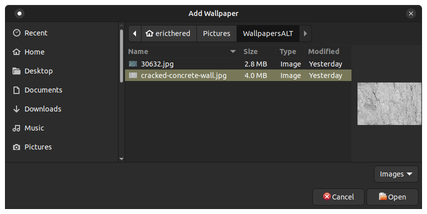The height and width of the screenshot is (214, 427).
Task: Click the Recent clock icon in sidebar
Action: [x=16, y=33]
